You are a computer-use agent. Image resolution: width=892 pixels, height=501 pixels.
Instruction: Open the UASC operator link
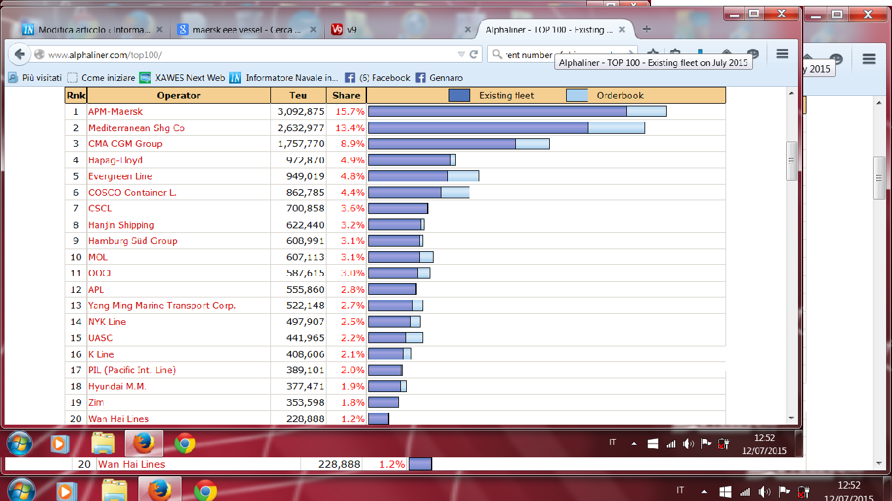100,338
